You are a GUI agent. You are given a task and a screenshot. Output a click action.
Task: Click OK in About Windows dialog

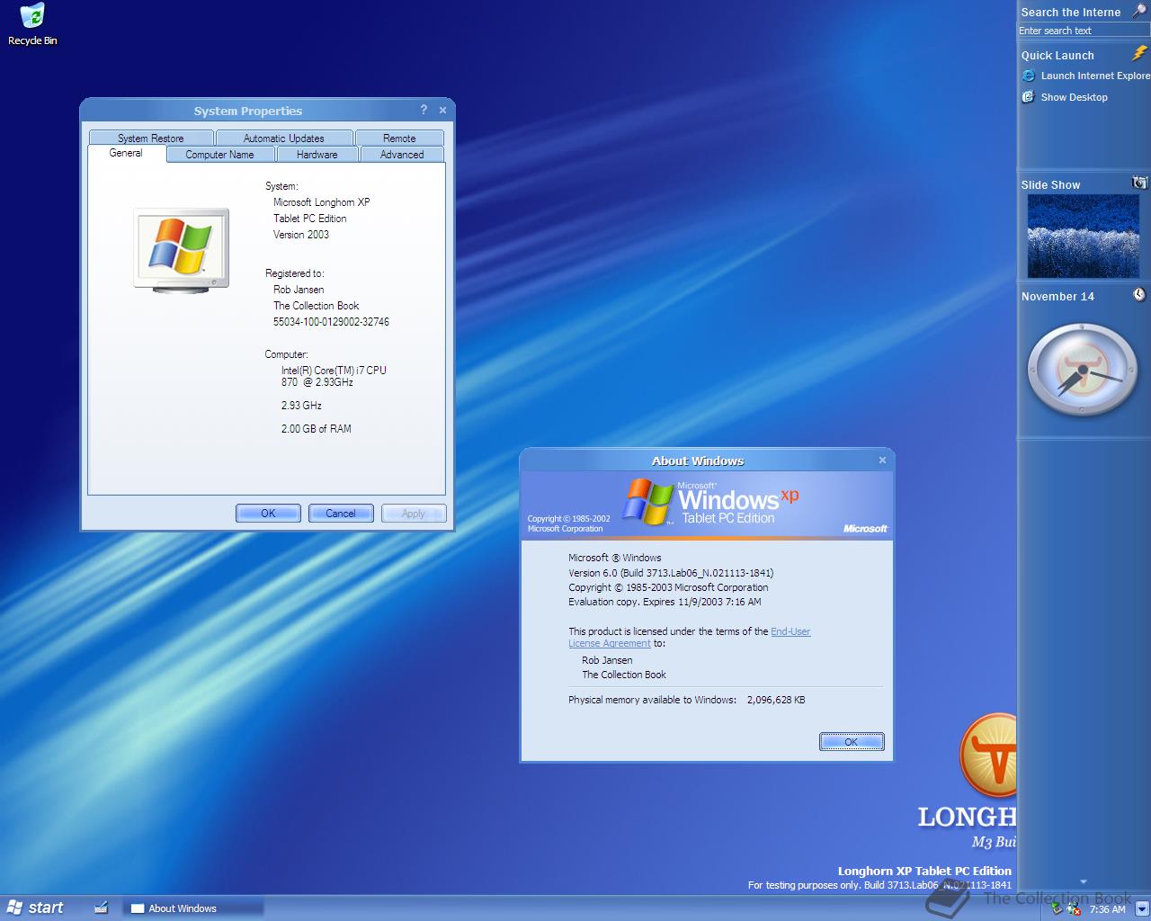coord(852,741)
